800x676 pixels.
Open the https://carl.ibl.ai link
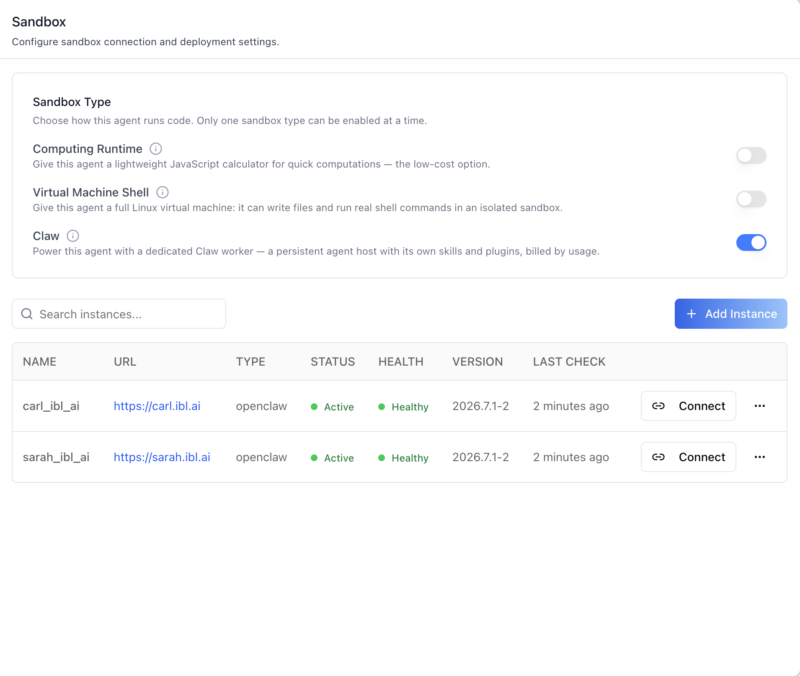coord(157,406)
